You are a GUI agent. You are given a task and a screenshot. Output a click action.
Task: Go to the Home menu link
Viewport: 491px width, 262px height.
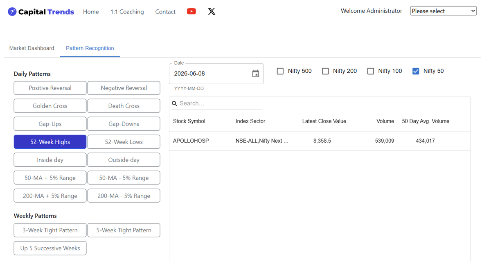pyautogui.click(x=91, y=12)
